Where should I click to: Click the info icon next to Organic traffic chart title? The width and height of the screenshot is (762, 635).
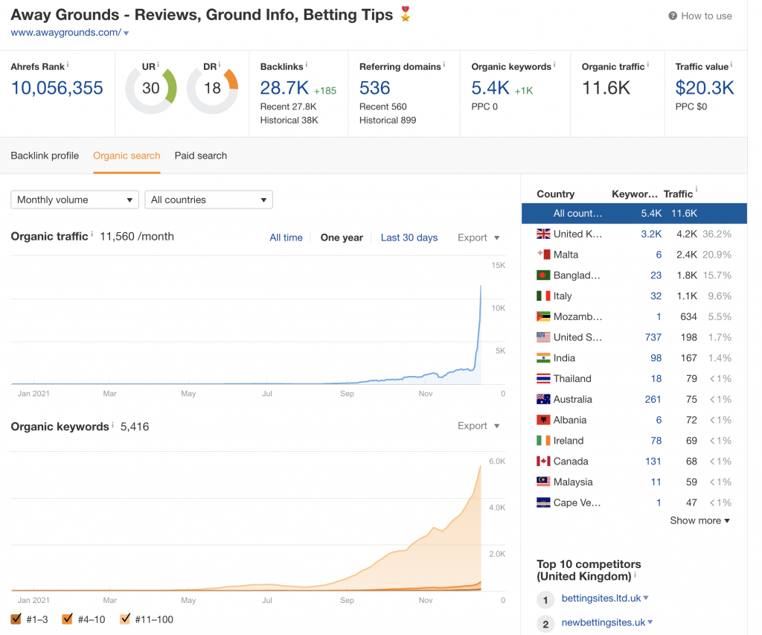(92, 234)
